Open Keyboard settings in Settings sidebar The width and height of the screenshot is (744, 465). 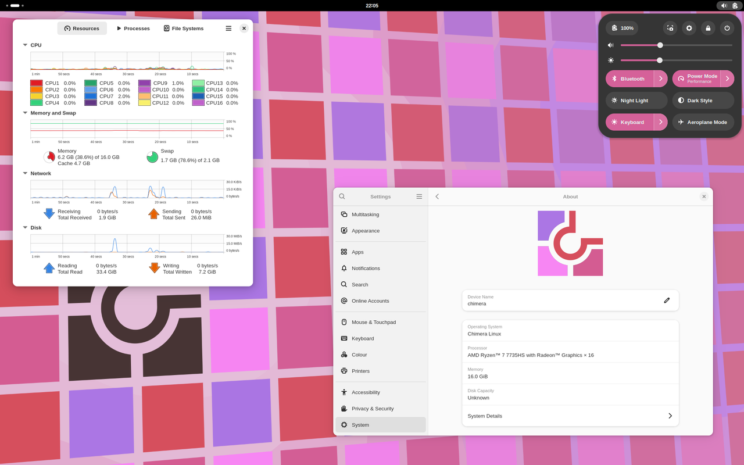381,338
